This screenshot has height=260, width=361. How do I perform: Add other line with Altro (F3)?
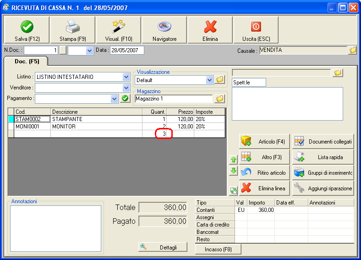coord(264,157)
